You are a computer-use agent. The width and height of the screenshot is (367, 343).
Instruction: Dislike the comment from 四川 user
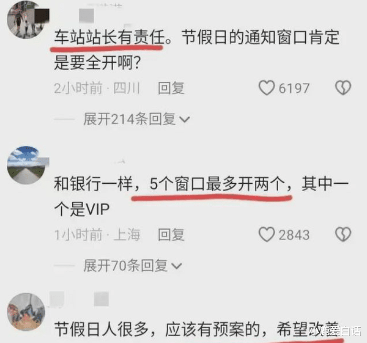click(x=343, y=88)
